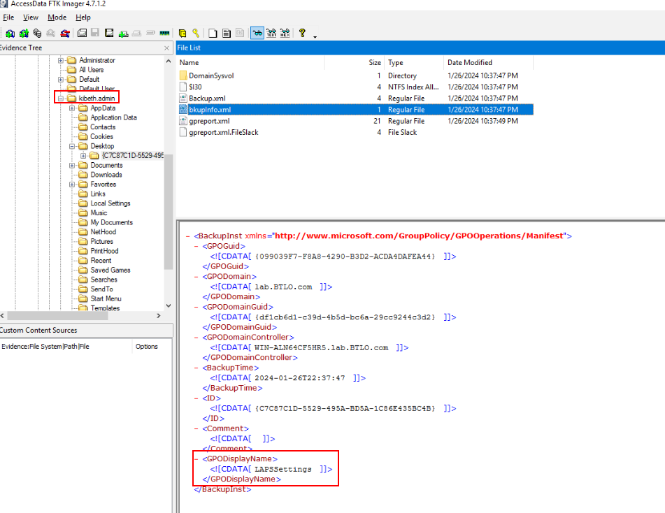Close the Evidence Tree pane
The height and width of the screenshot is (513, 665).
166,48
